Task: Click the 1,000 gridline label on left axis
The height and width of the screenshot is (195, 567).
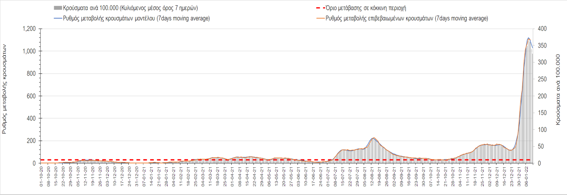Action: pyautogui.click(x=29, y=52)
